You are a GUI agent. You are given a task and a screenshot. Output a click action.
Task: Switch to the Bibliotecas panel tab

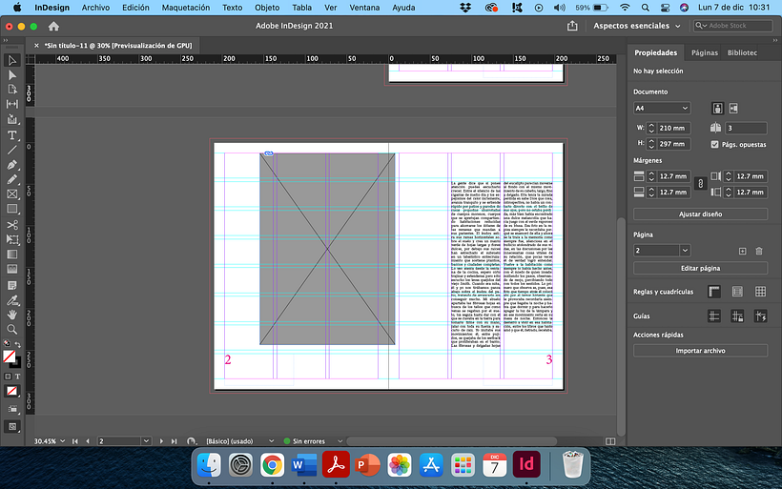tap(742, 52)
